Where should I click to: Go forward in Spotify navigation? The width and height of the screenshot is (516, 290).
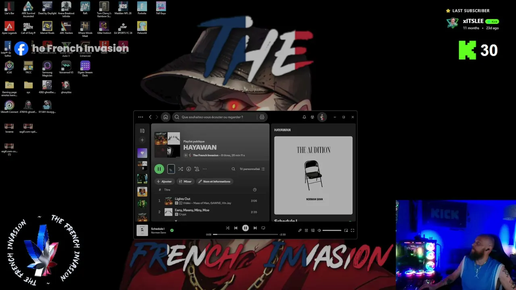pyautogui.click(x=157, y=117)
